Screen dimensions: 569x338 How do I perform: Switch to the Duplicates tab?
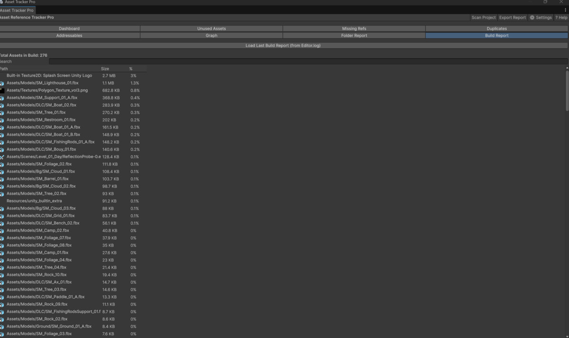[496, 28]
